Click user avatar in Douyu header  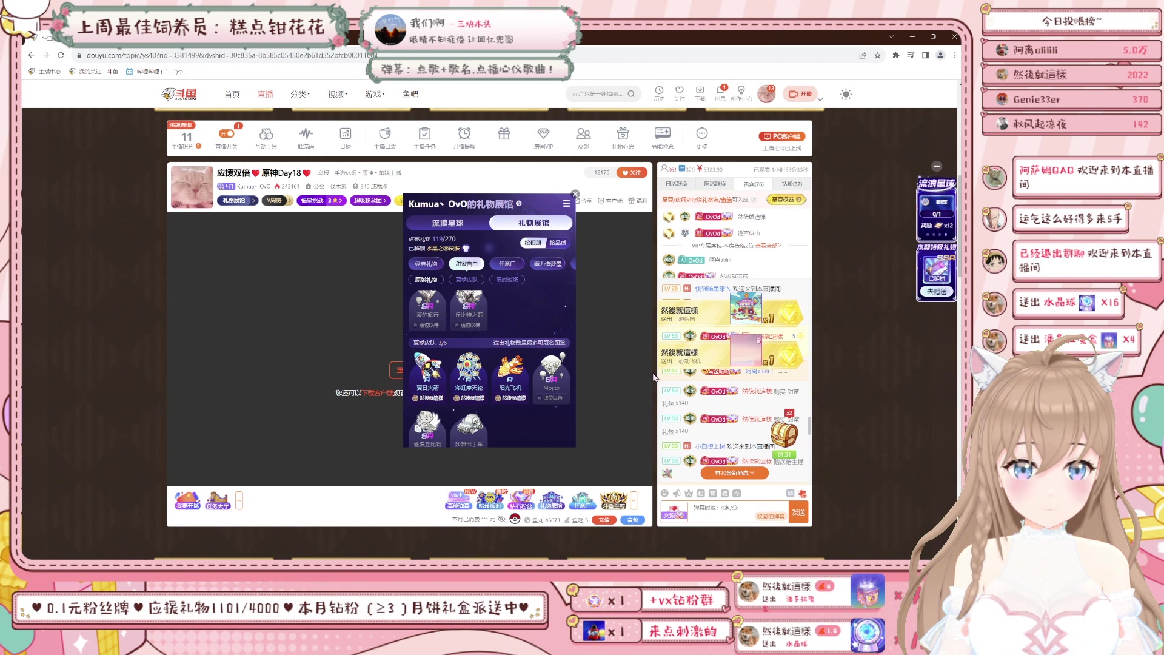click(x=766, y=94)
